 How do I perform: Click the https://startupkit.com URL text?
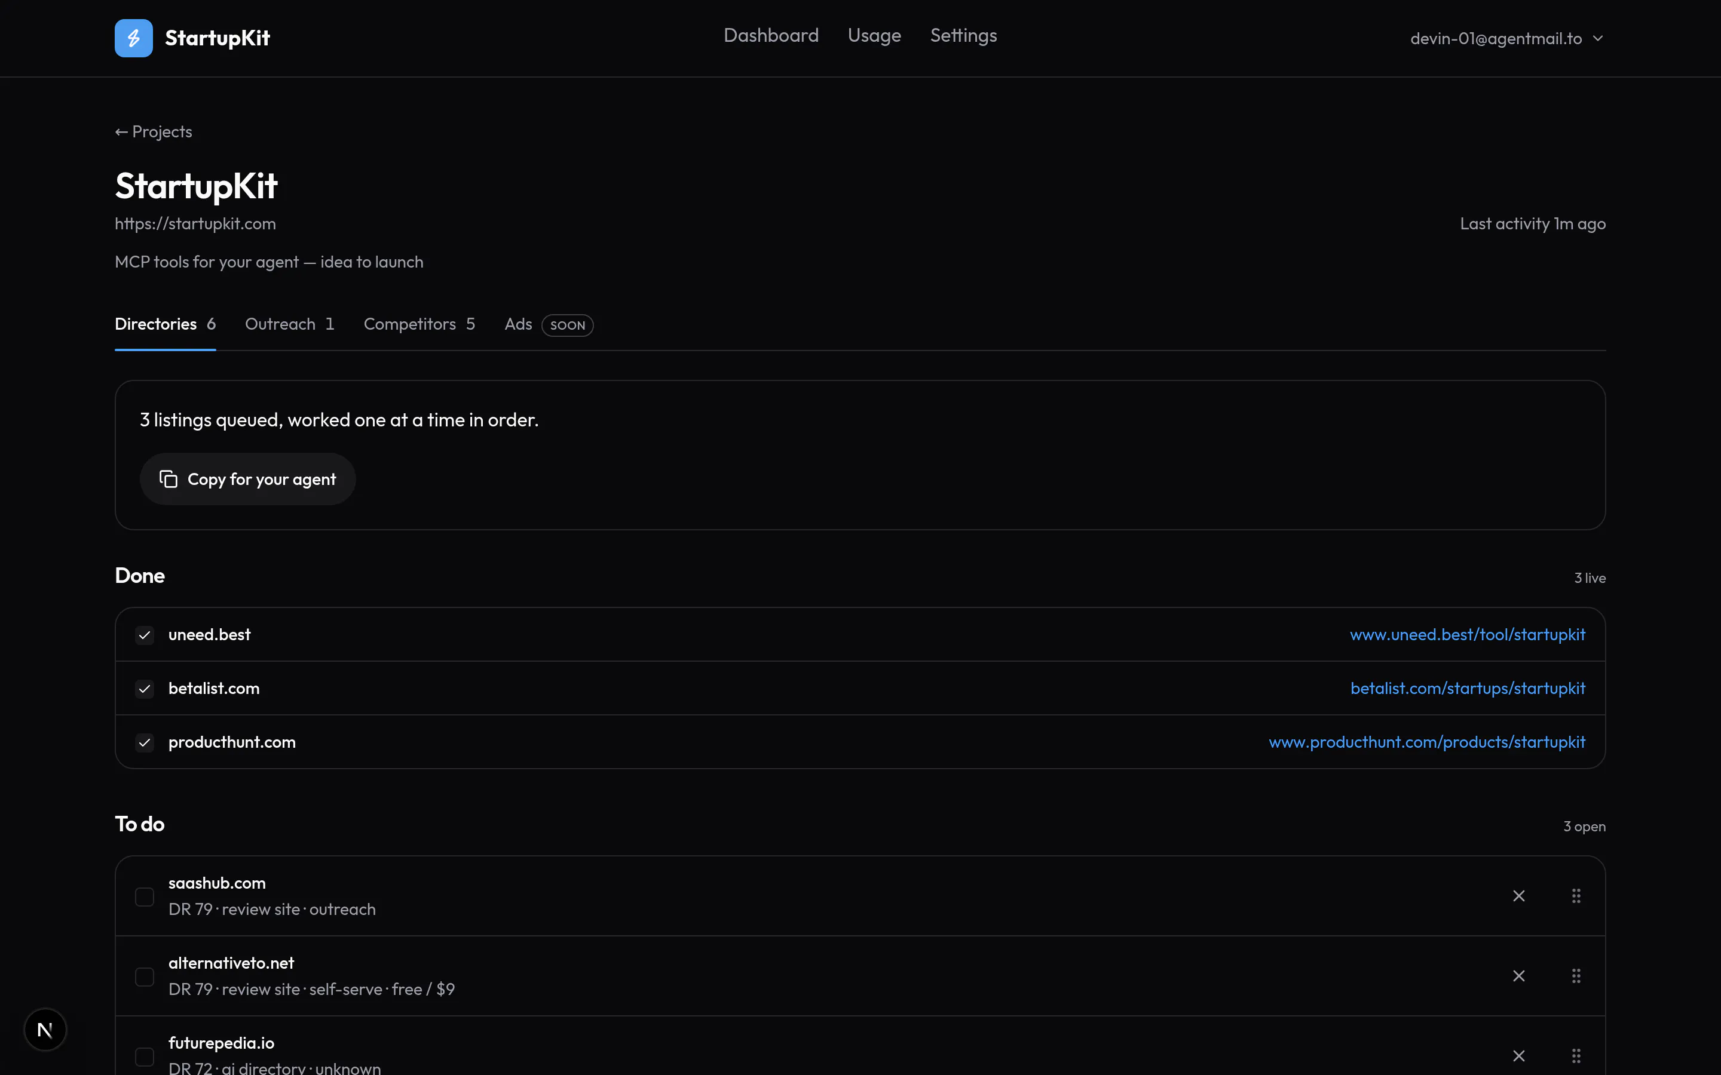(195, 223)
